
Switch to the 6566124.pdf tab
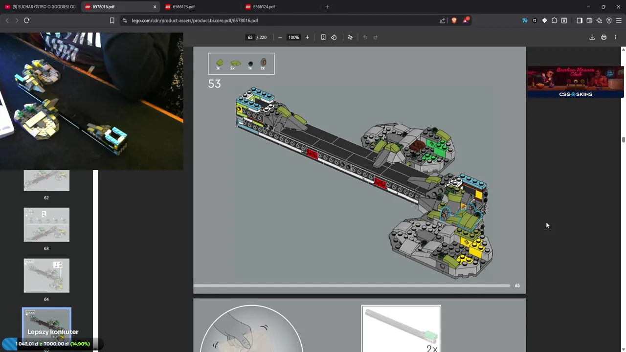click(281, 7)
